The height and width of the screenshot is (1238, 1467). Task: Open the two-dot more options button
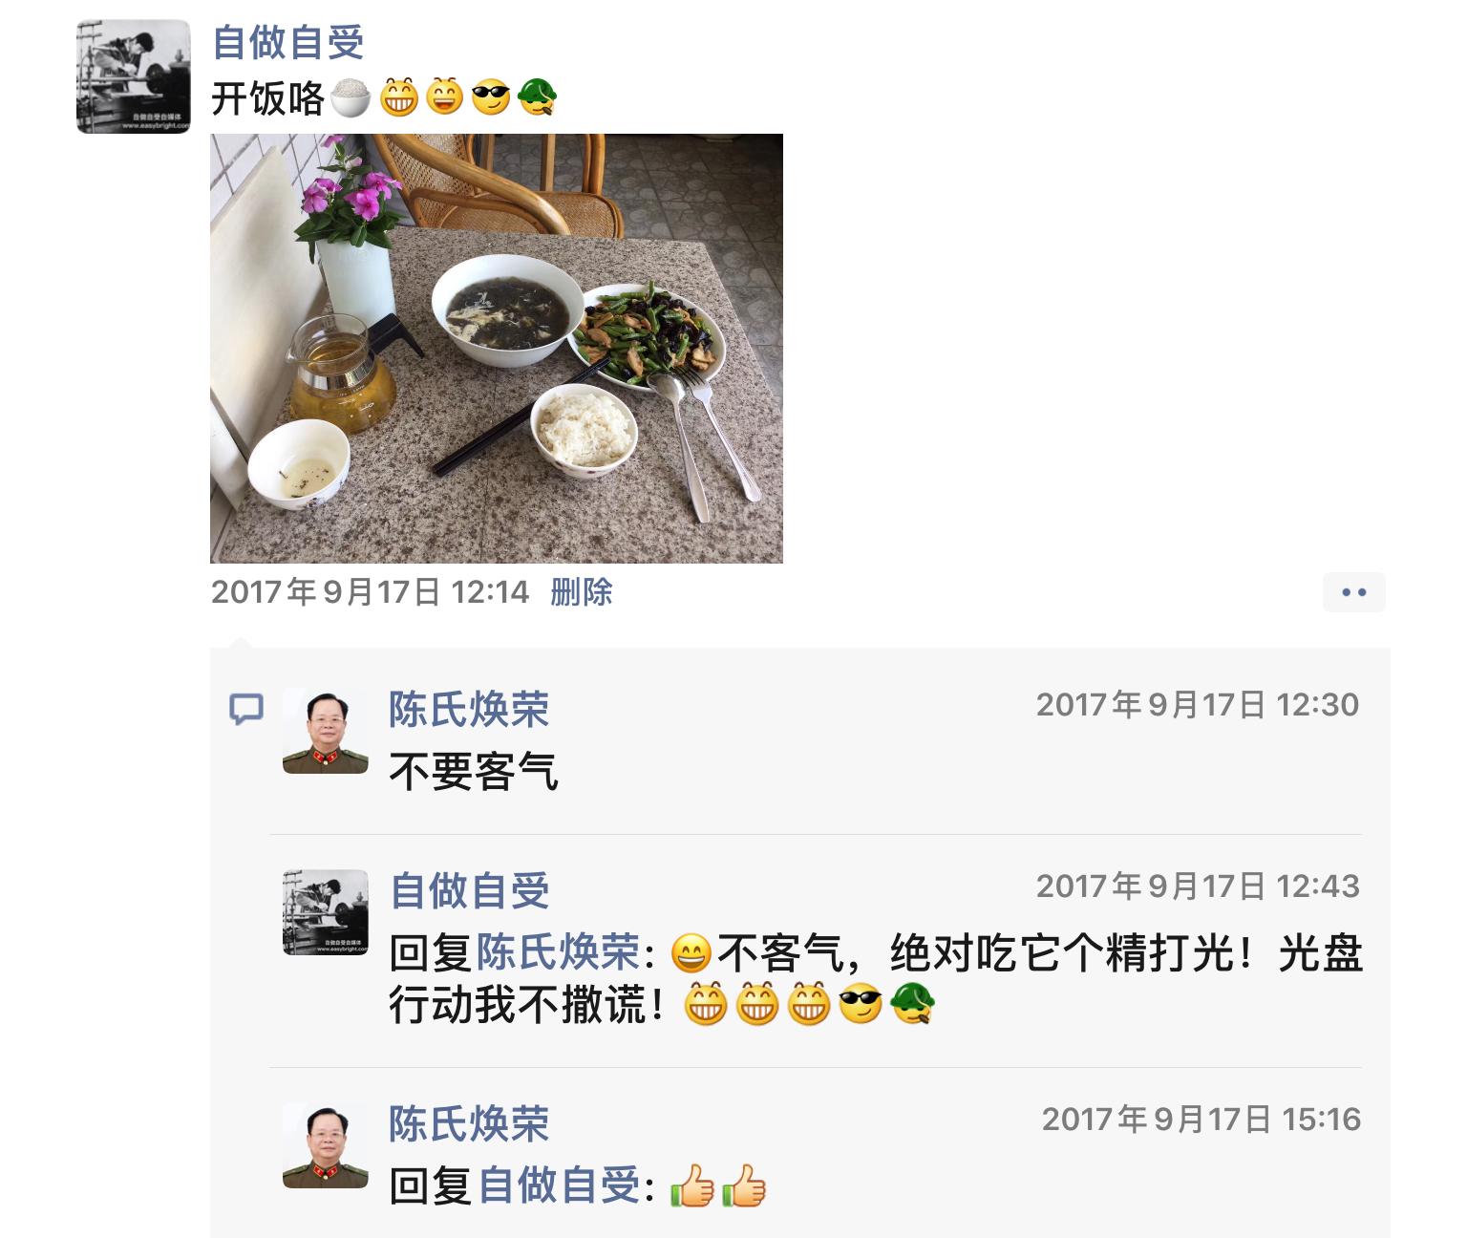tap(1353, 592)
